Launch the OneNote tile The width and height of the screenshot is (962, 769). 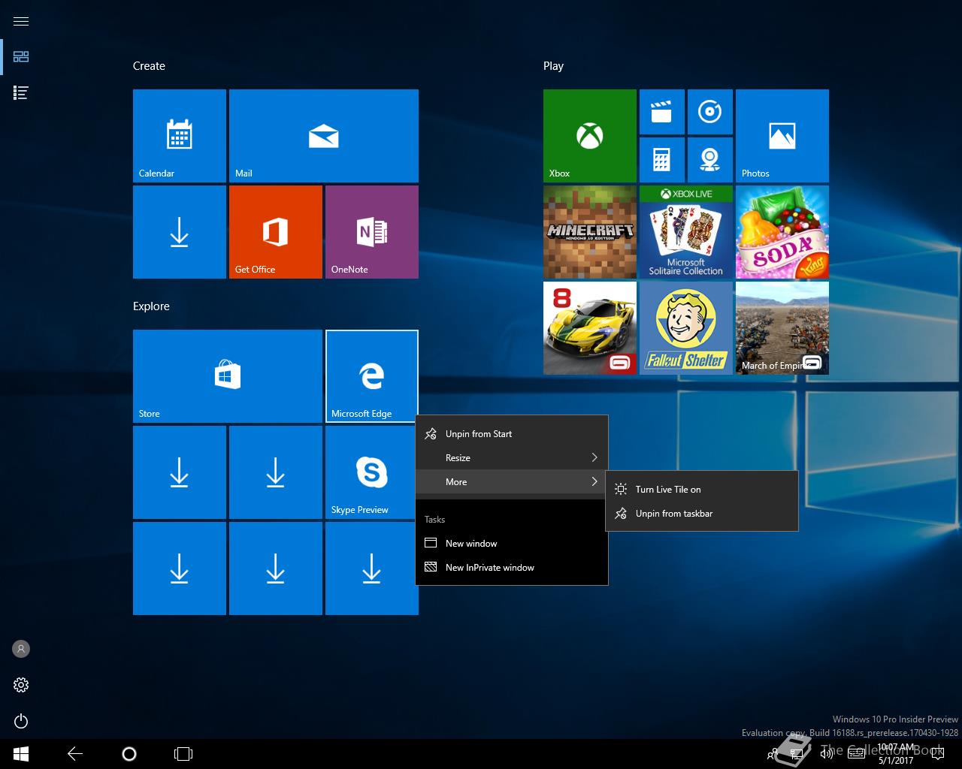pos(371,232)
